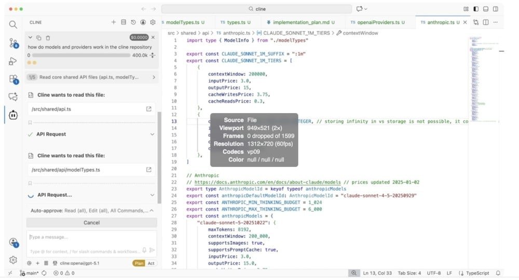Open the Extensions view
Viewport: 519px width, 280px height.
coord(13,79)
